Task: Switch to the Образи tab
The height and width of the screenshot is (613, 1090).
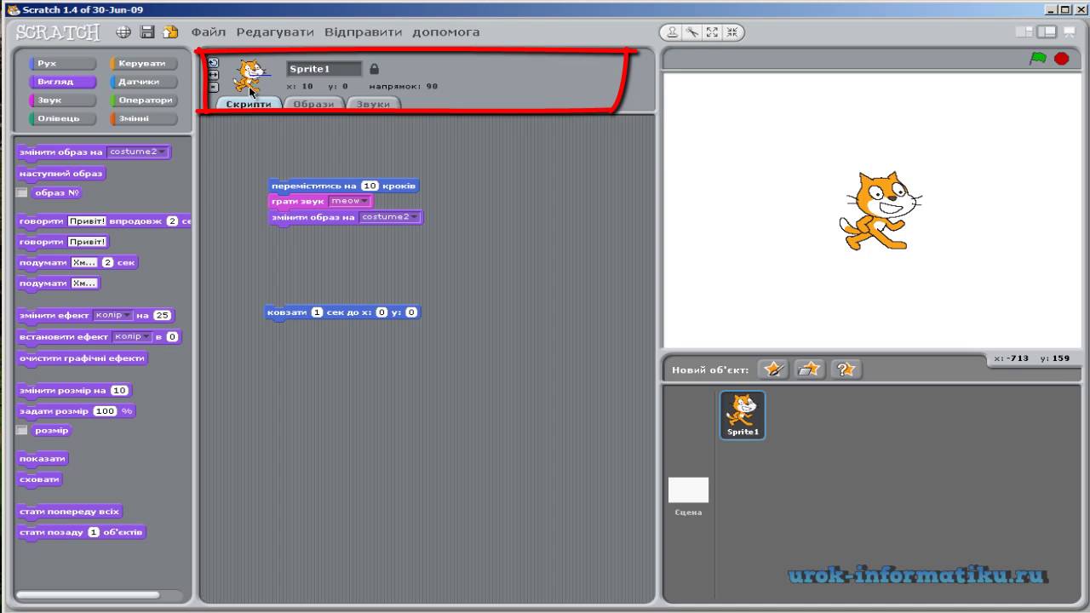Action: [313, 104]
